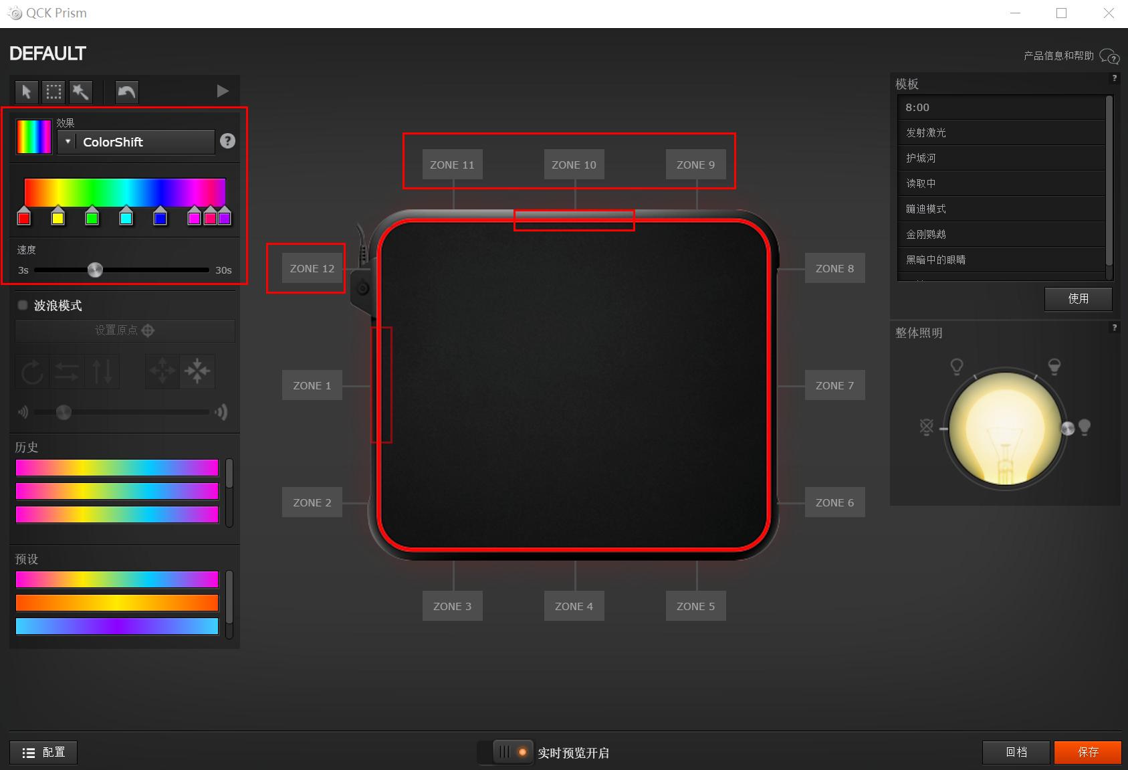This screenshot has height=770, width=1128.
Task: Select ZONE 10 label
Action: pos(574,165)
